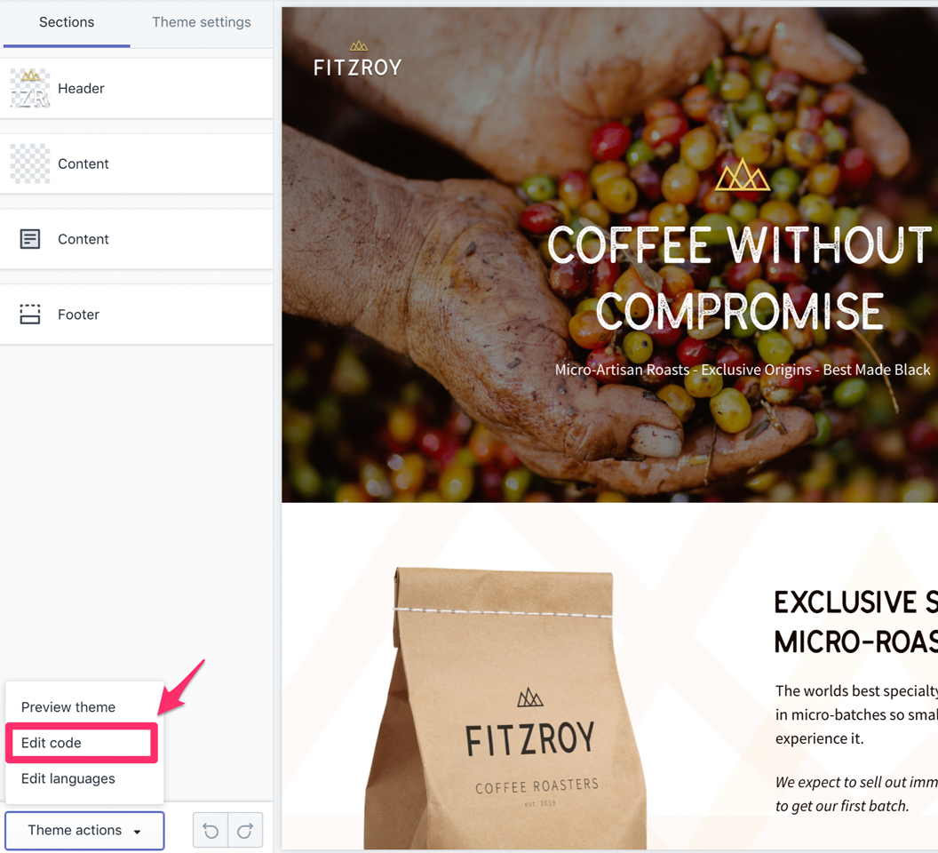Click the checkered Content section thumbnail

click(30, 163)
